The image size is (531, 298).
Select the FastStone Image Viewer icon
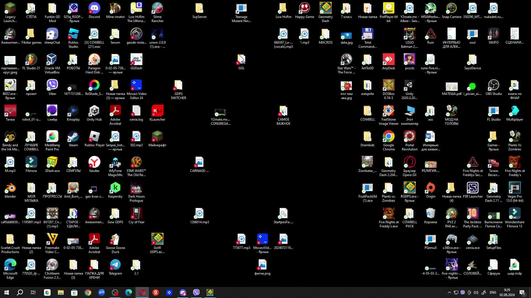389,115
